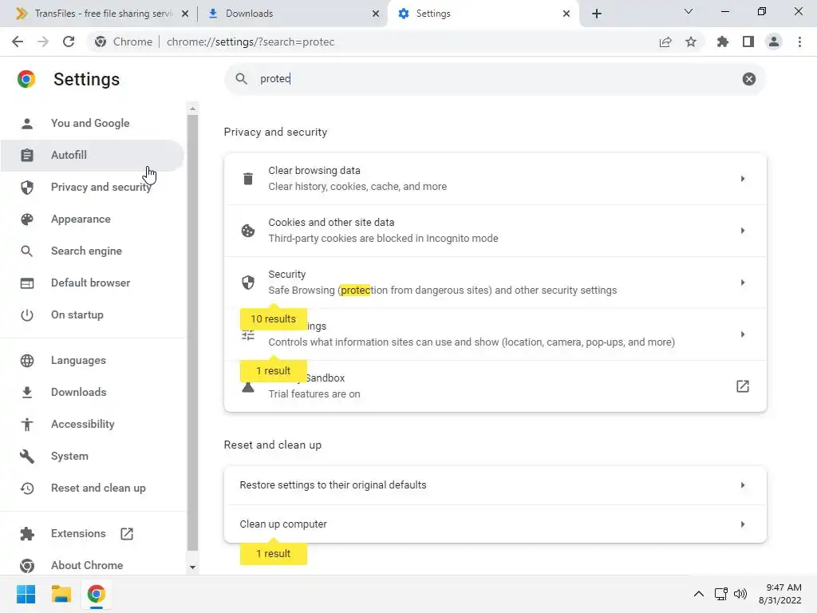
Task: Close the TransFiles tab
Action: pyautogui.click(x=185, y=14)
